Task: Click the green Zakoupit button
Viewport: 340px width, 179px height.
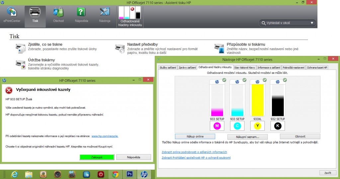Action: [x=97, y=157]
